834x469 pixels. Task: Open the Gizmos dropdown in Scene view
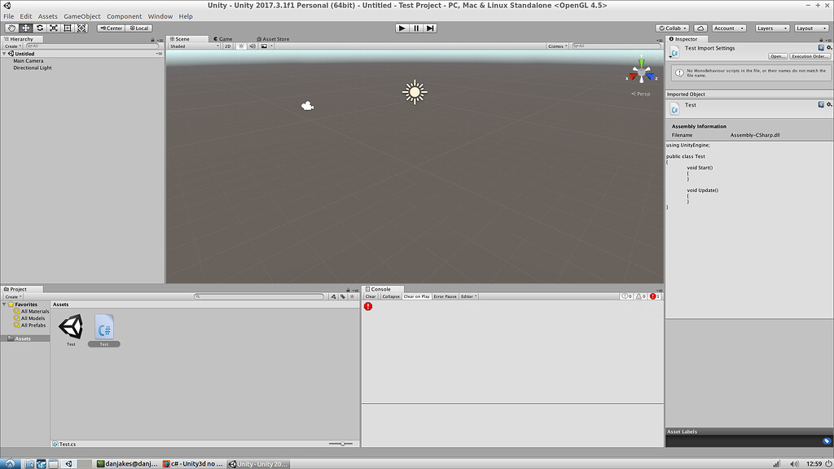[556, 46]
